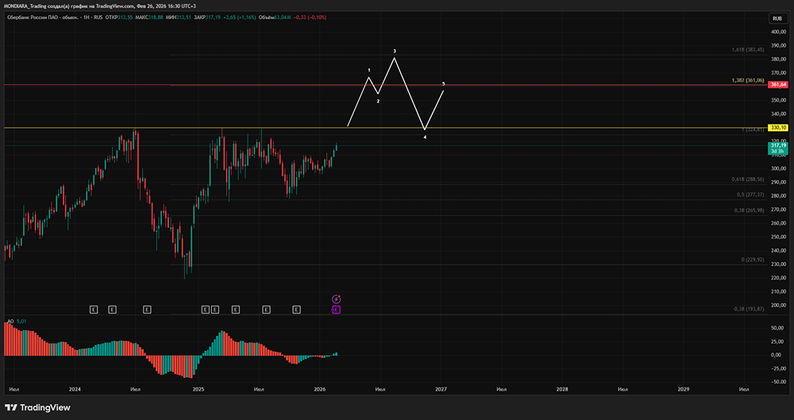
Task: Click the МАКС 318,88 high value
Action: (x=149, y=17)
